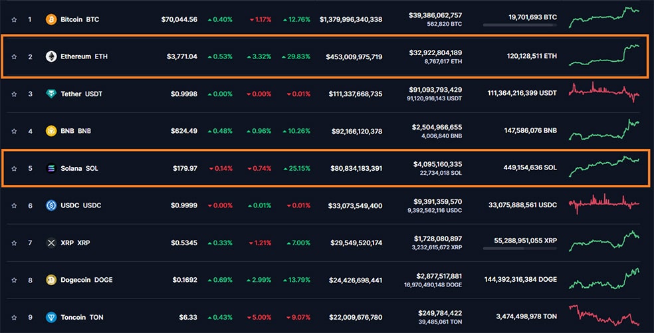The height and width of the screenshot is (333, 654).
Task: Click the Tether green logo icon
Action: (51, 94)
